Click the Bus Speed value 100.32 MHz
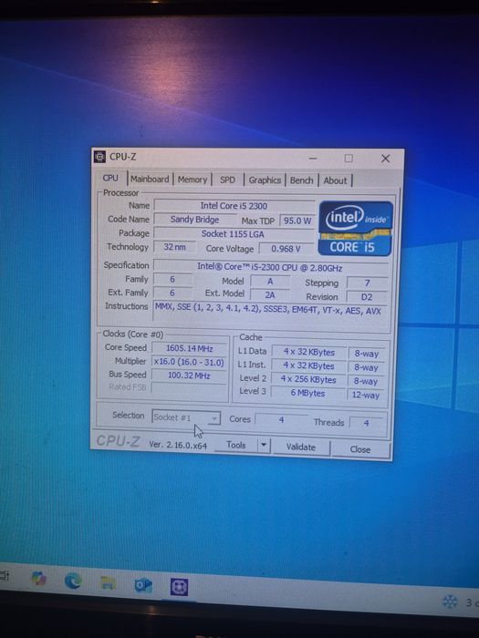This screenshot has height=638, width=479. click(189, 376)
